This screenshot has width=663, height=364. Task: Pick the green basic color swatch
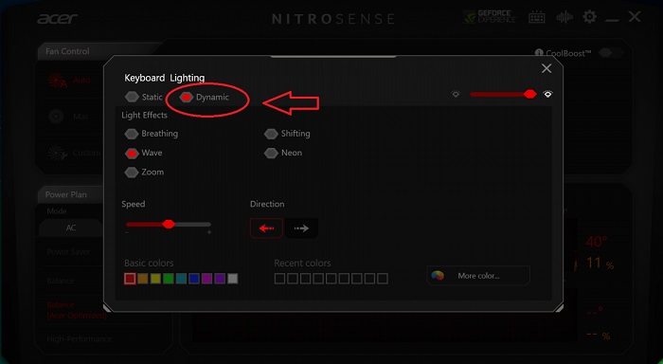[169, 279]
